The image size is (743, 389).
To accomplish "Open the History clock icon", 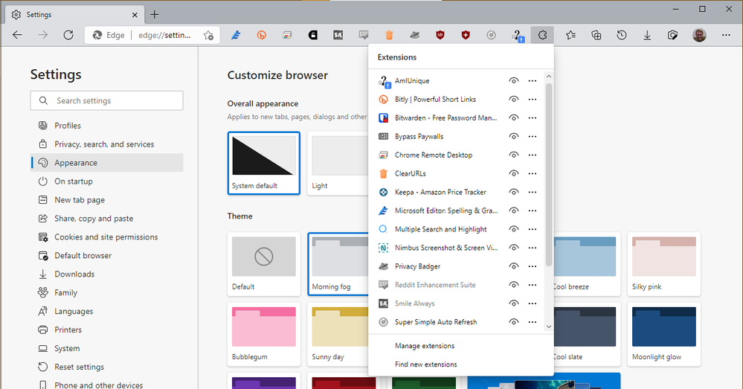I will coord(622,35).
